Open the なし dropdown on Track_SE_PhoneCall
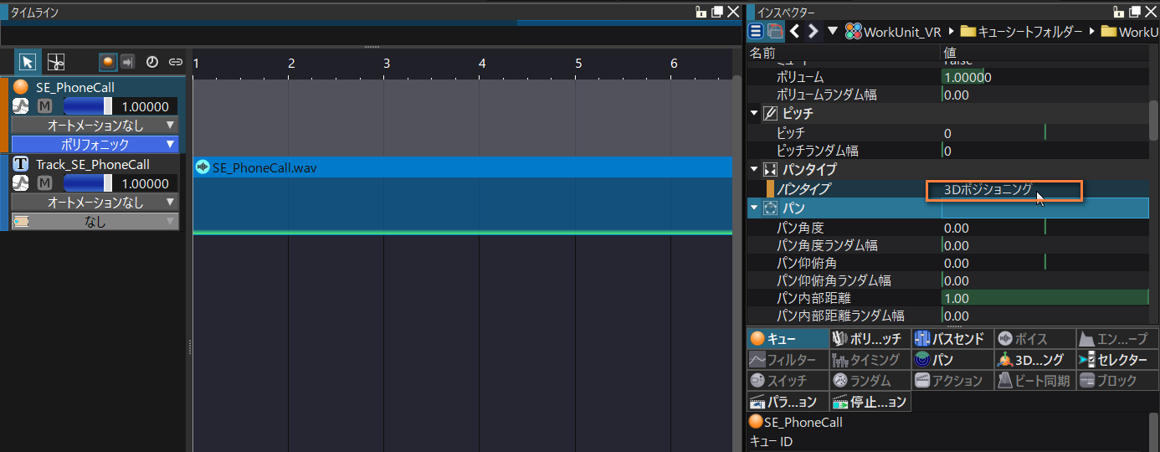 [95, 222]
